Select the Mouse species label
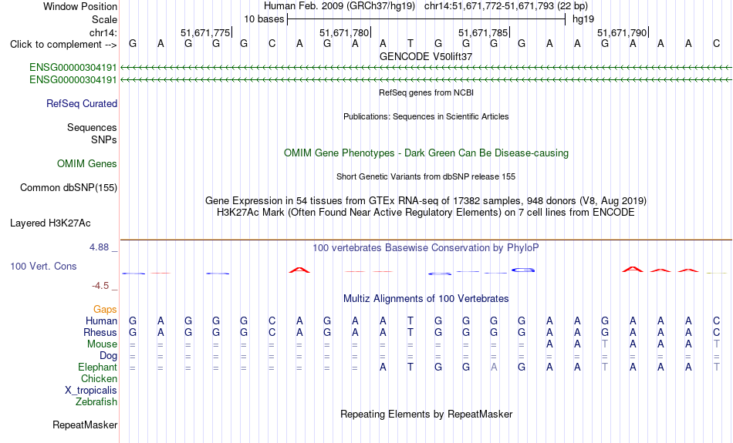This screenshot has height=443, width=733. [x=102, y=344]
